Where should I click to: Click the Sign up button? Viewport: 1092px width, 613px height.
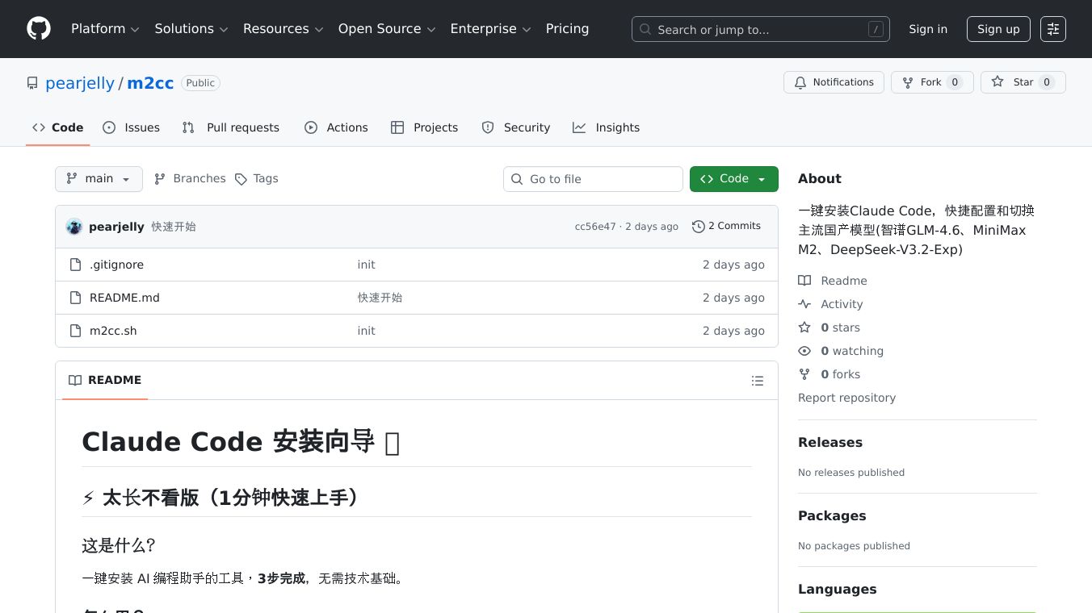tap(997, 29)
